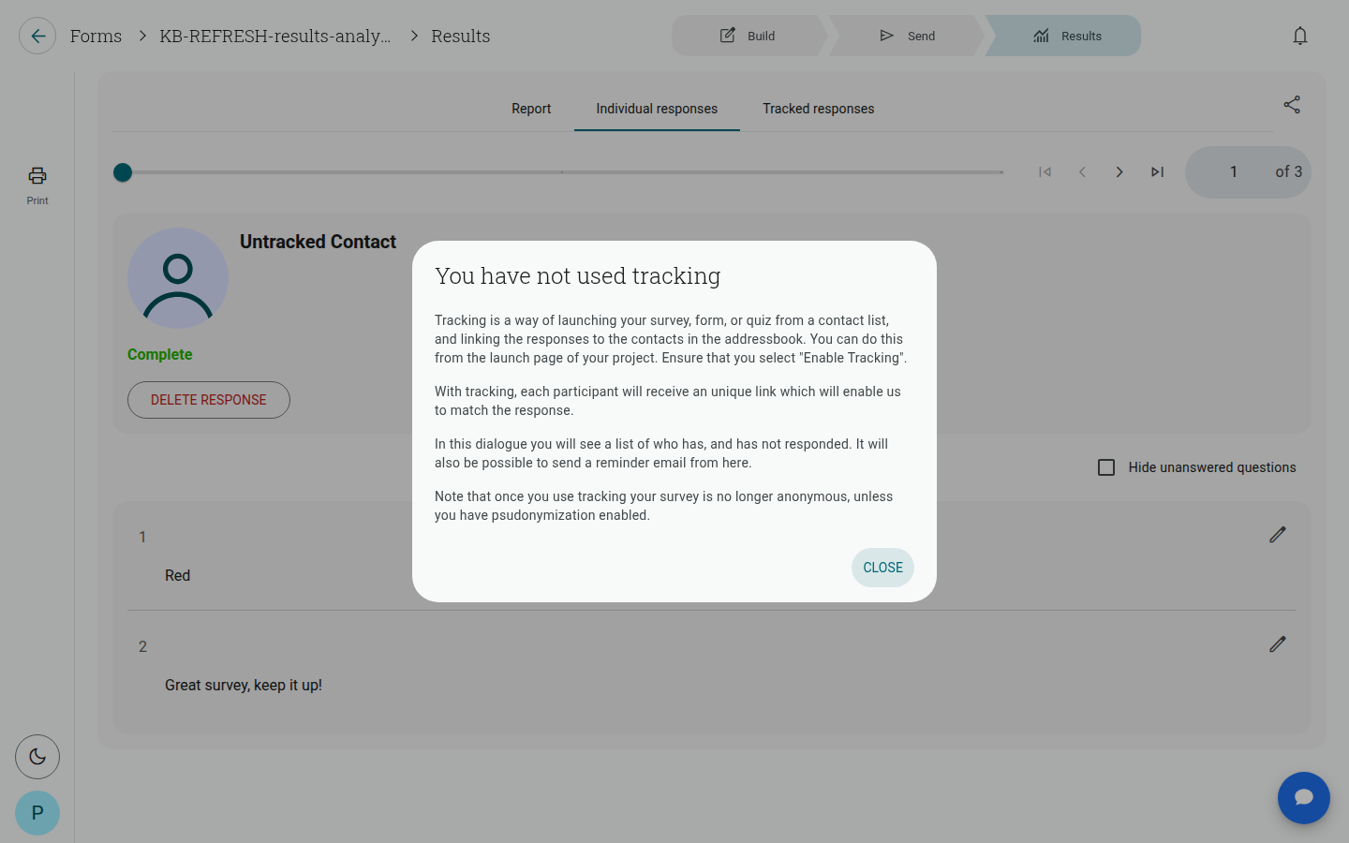Click the DELETE RESPONSE button

[x=209, y=400]
